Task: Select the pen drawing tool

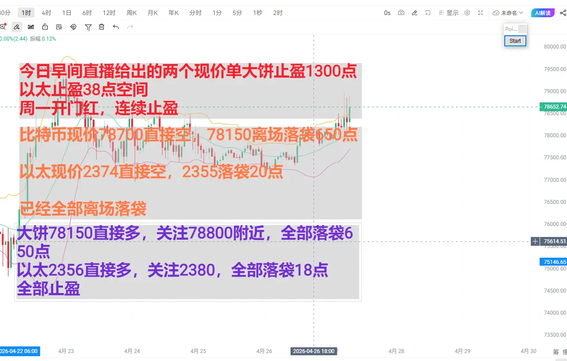Action: pos(17,27)
